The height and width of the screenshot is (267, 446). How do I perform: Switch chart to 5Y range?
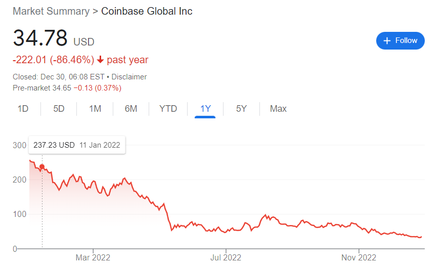tap(241, 109)
